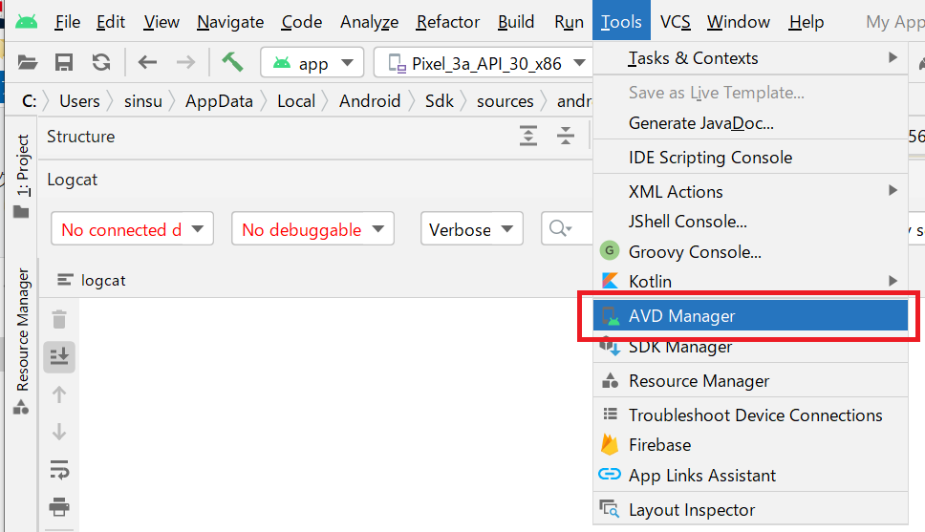
Task: Open IDE Scripting Console entry
Action: (750, 157)
